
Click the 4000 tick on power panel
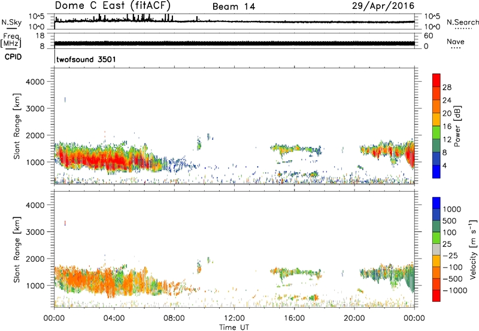(x=35, y=82)
